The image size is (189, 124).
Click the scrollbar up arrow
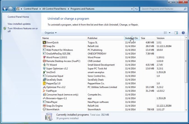click(x=186, y=38)
